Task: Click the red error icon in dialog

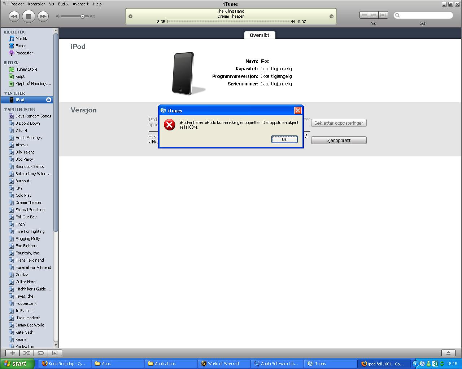Action: tap(169, 125)
